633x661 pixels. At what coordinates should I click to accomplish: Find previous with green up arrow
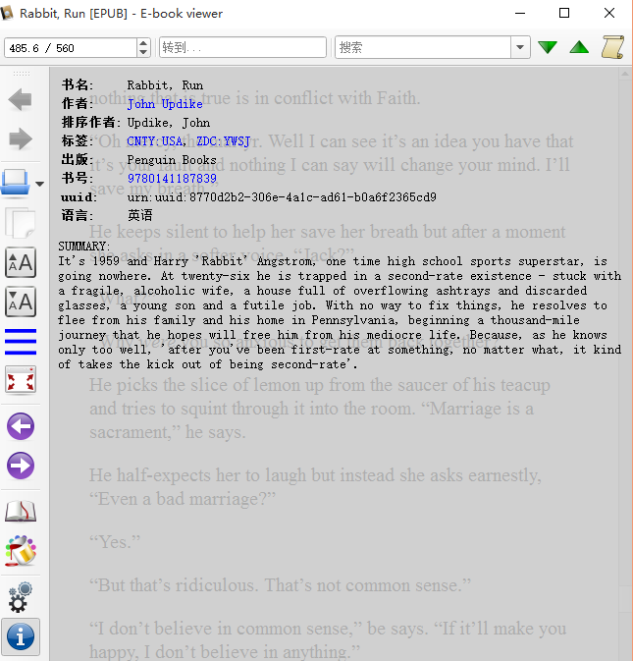(579, 47)
